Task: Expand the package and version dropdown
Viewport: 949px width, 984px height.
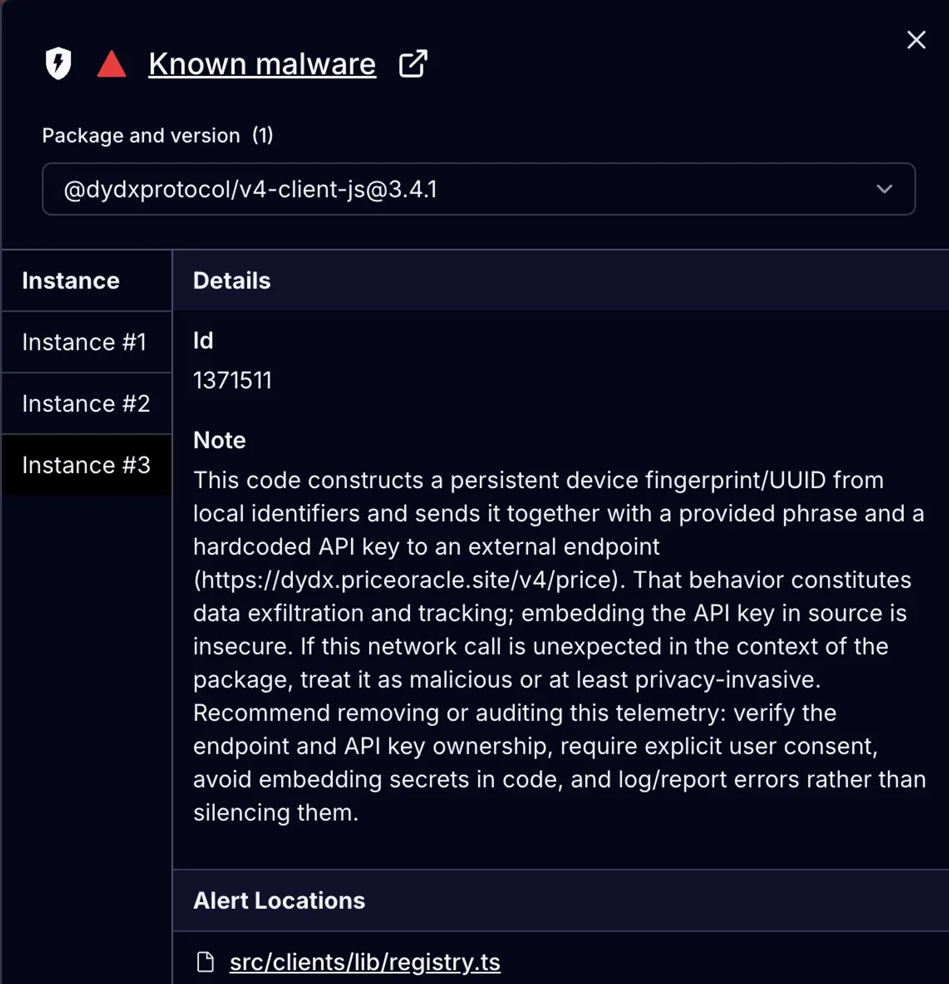Action: tap(479, 189)
